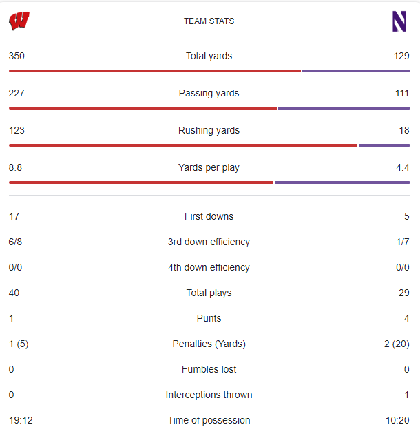Click the Time of possession label
This screenshot has width=420, height=438.
pos(209,420)
